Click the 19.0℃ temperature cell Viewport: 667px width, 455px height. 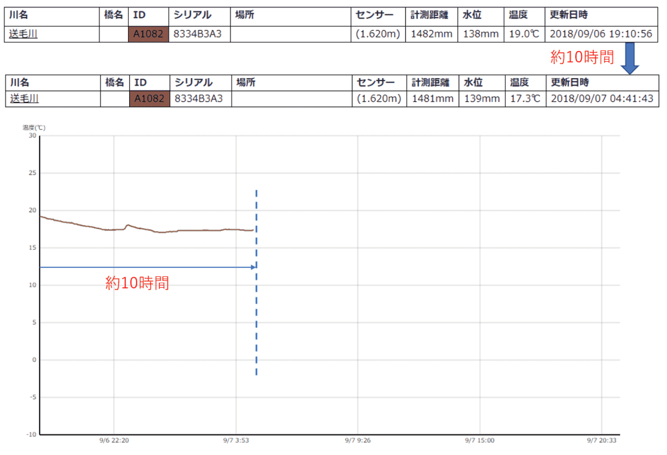click(524, 34)
